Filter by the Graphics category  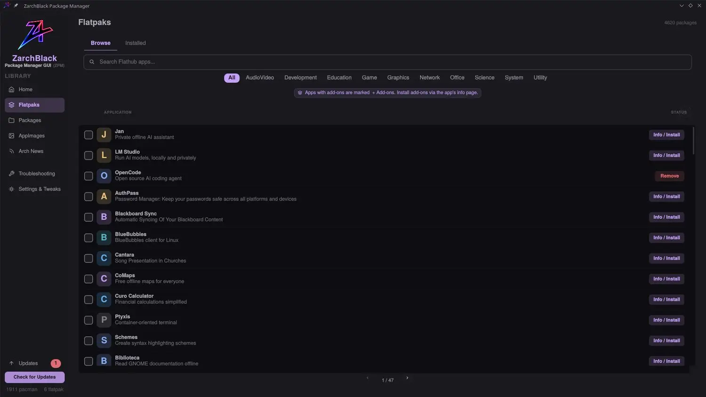pos(398,78)
